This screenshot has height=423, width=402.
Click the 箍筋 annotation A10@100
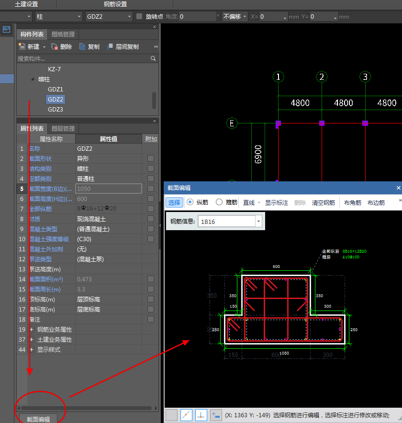point(351,257)
